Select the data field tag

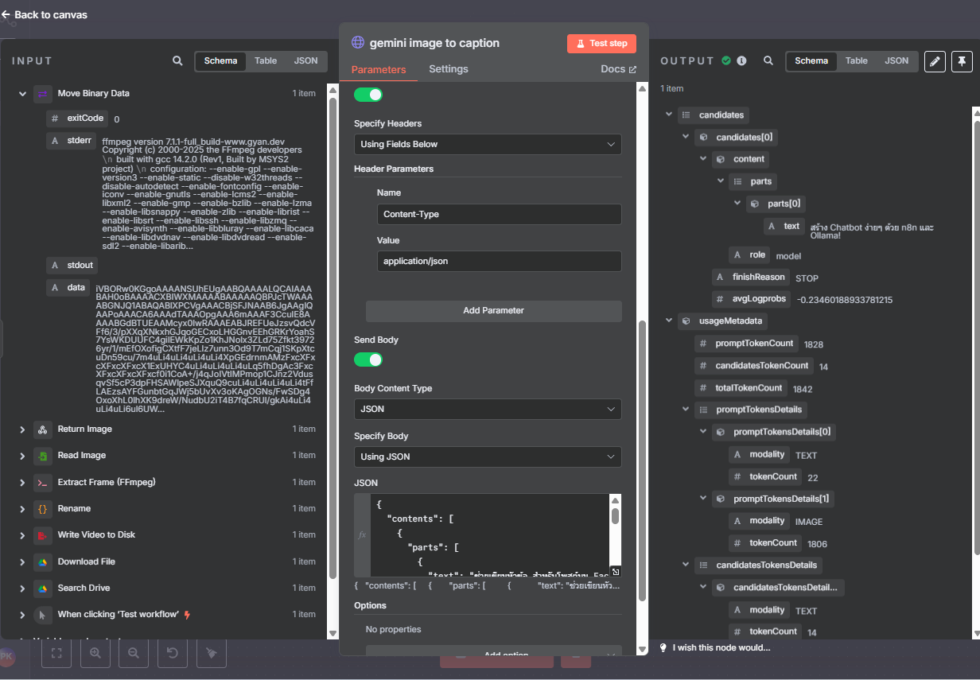coord(68,287)
